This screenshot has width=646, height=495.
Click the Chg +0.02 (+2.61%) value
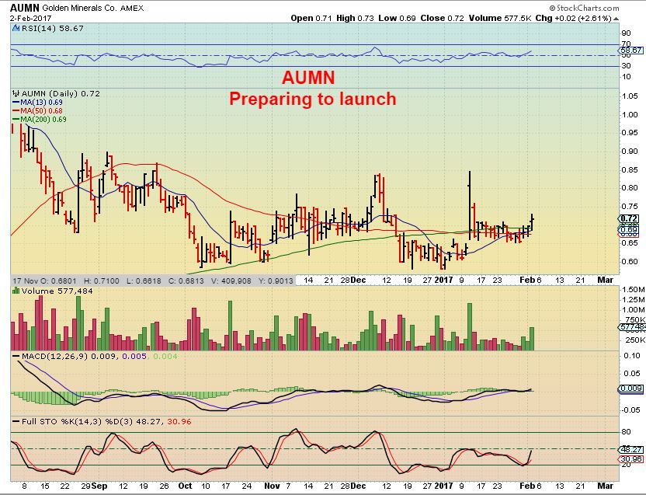coord(573,18)
